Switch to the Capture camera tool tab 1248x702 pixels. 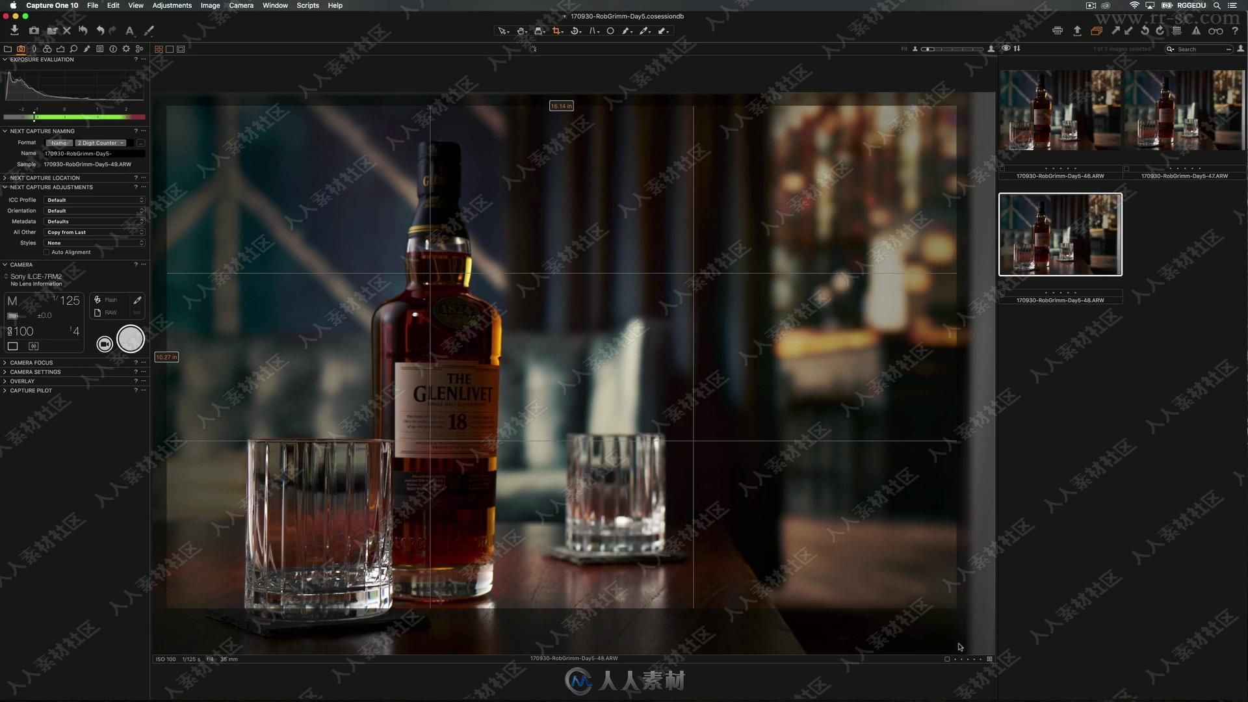(21, 49)
